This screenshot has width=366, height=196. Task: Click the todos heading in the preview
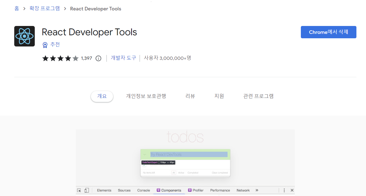[x=185, y=137]
